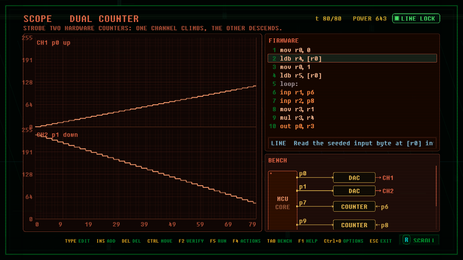The image size is (463, 260).
Task: Select firmware line 8 mov r3, r1
Action: (352, 109)
